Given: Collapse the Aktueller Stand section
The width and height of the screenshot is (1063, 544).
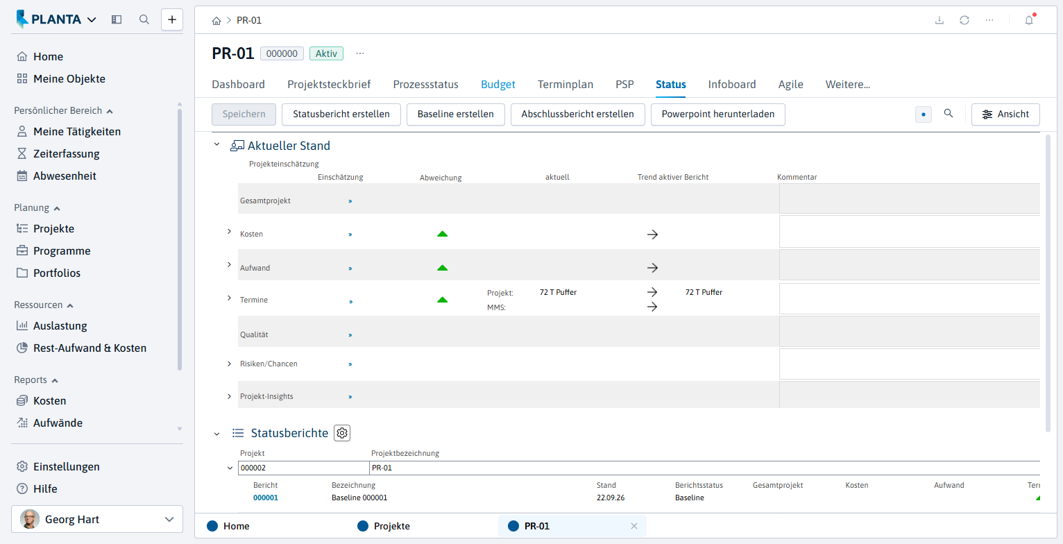Looking at the screenshot, I should (x=216, y=145).
